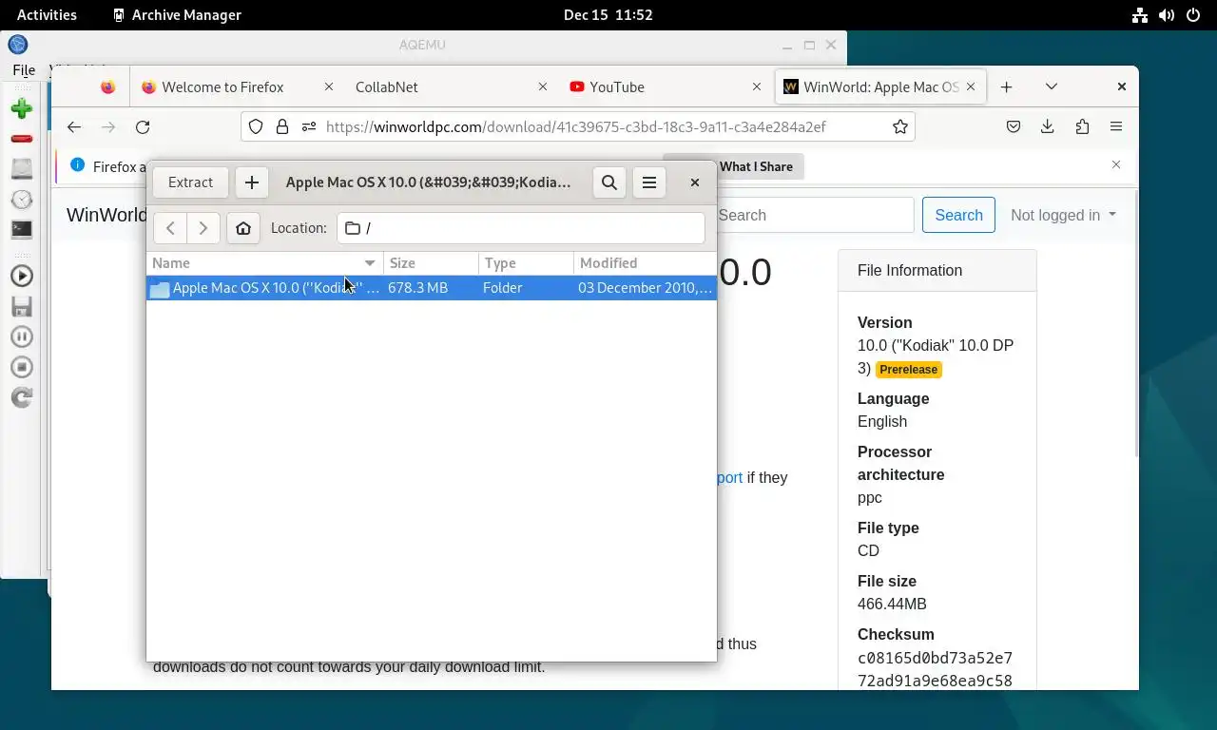Click Firefox tracking protection shield icon
This screenshot has height=730, width=1217.
coord(256,127)
